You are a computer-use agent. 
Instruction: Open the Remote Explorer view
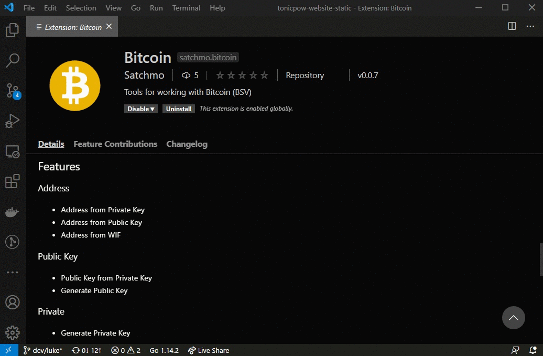(13, 152)
